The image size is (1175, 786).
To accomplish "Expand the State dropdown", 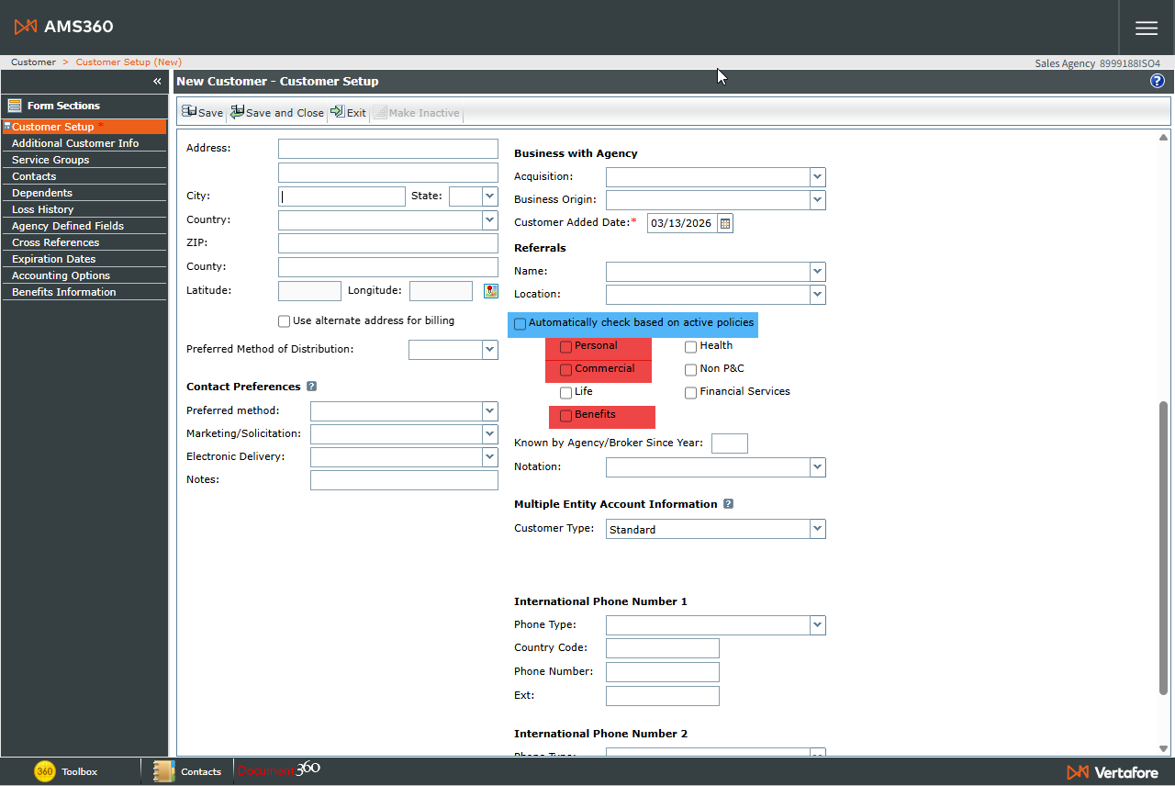I will click(489, 196).
